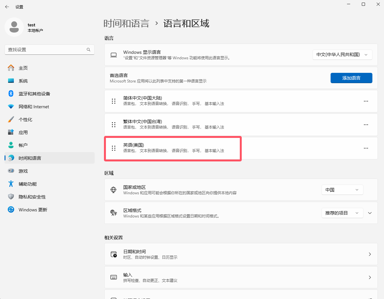Image resolution: width=384 pixels, height=299 pixels.
Task: Go to 时间和语言 breadcrumb link
Action: coord(126,24)
